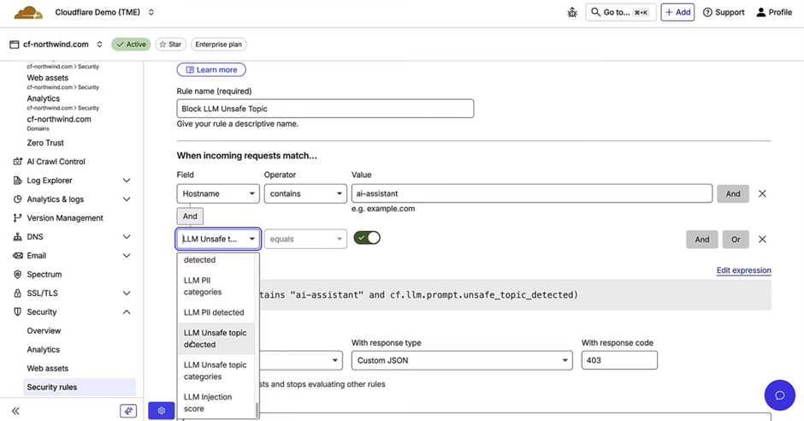Open Spectrum page
The width and height of the screenshot is (804, 421).
44,275
